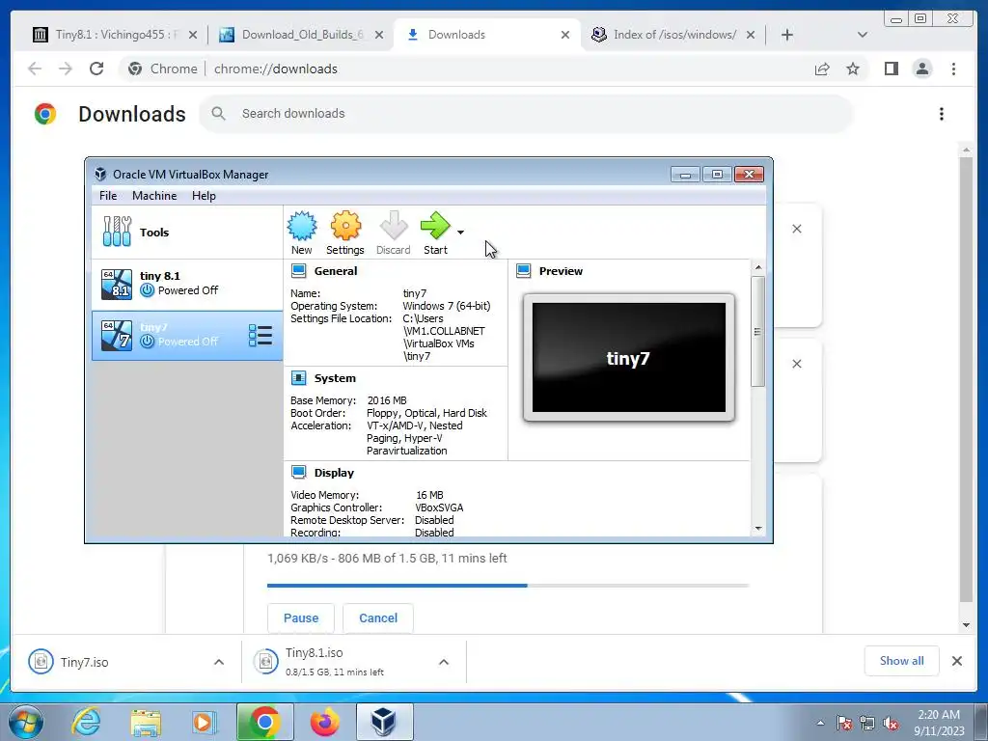Open Firefox from the taskbar
988x741 pixels.
(324, 722)
